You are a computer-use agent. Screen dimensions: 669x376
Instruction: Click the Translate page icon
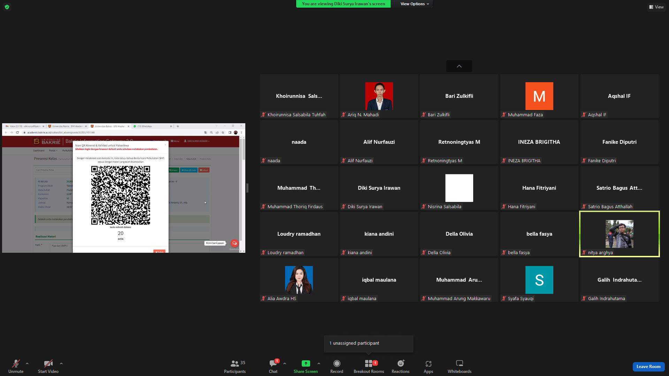pos(206,133)
